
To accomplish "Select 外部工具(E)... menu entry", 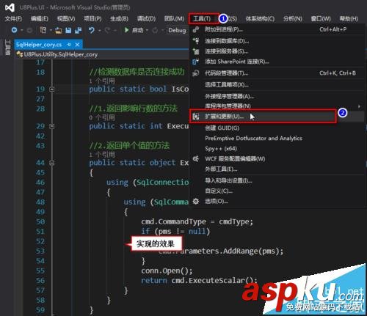I will [x=277, y=169].
